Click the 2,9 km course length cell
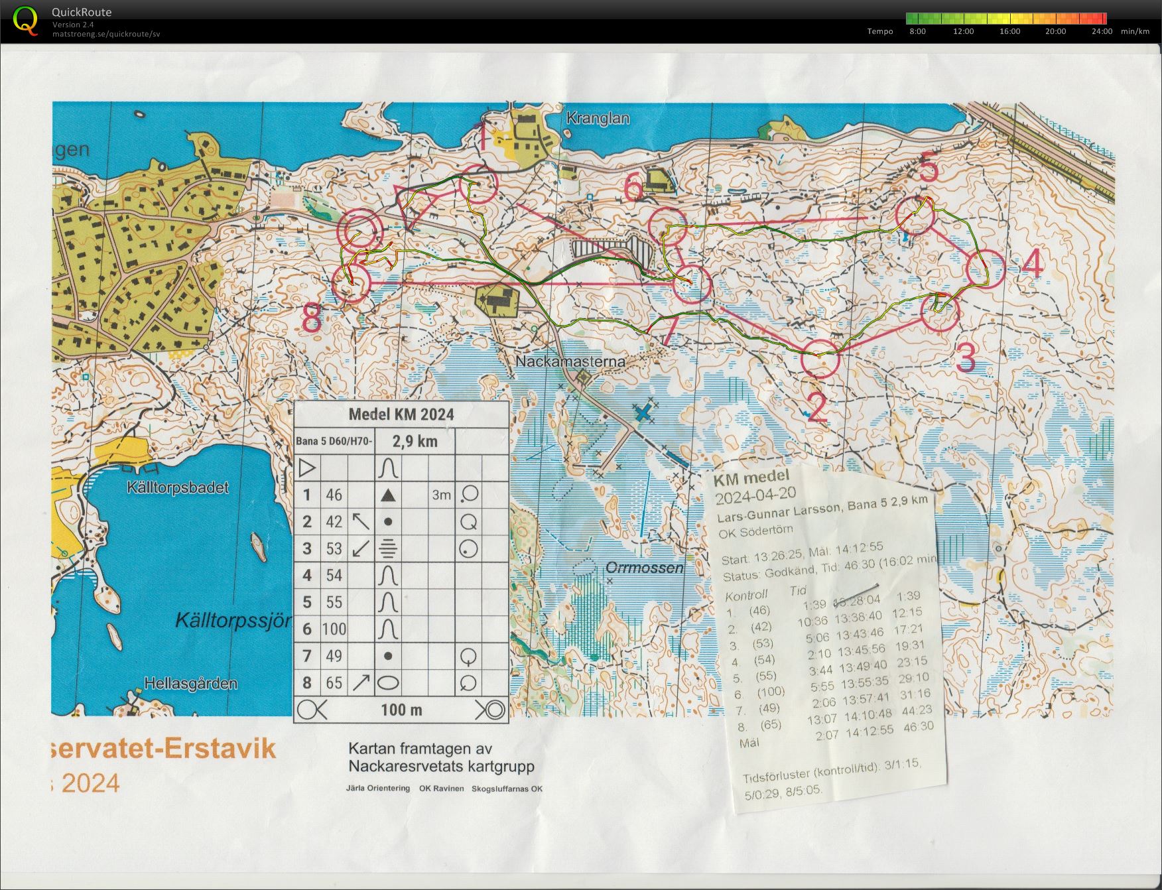 [415, 442]
